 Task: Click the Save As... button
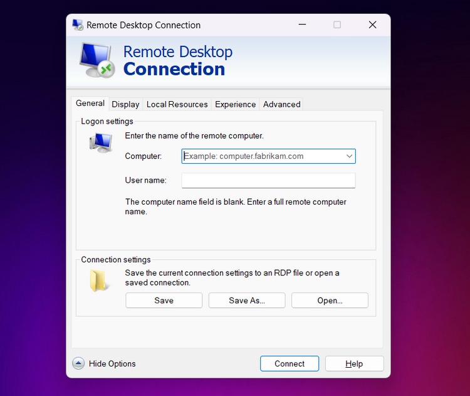(247, 301)
